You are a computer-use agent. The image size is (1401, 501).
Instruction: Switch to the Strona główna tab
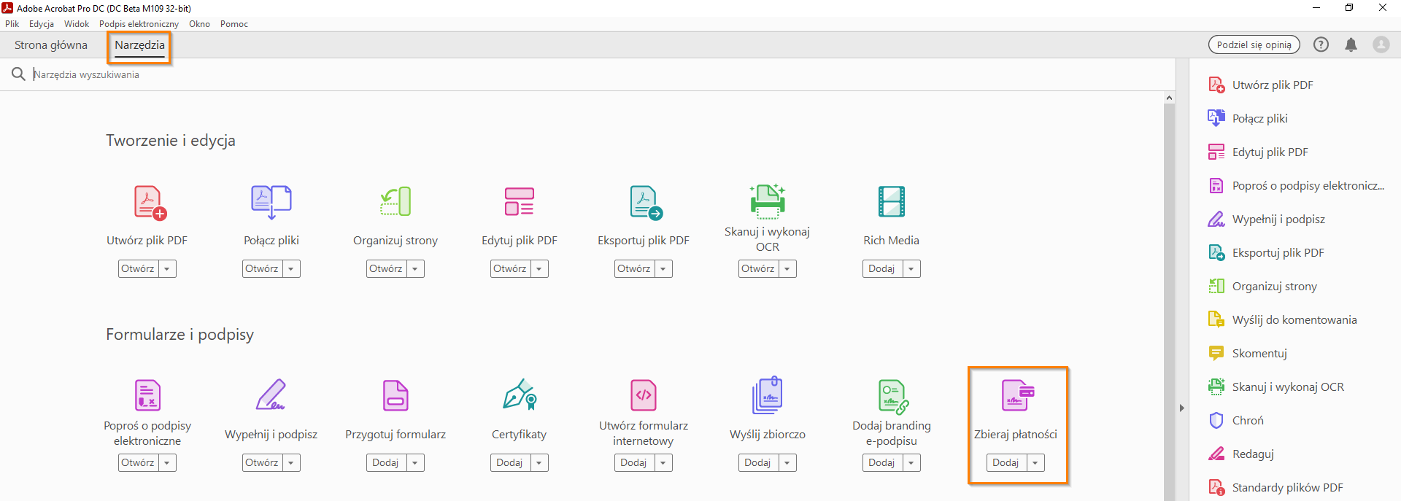point(51,45)
